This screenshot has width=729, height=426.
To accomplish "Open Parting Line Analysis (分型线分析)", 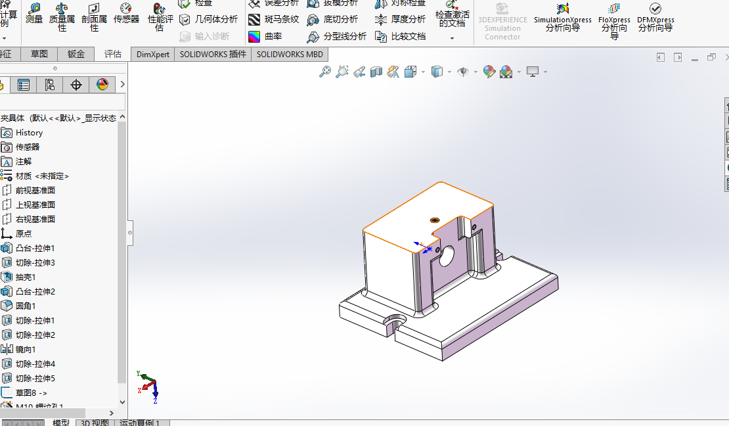I will [x=337, y=36].
